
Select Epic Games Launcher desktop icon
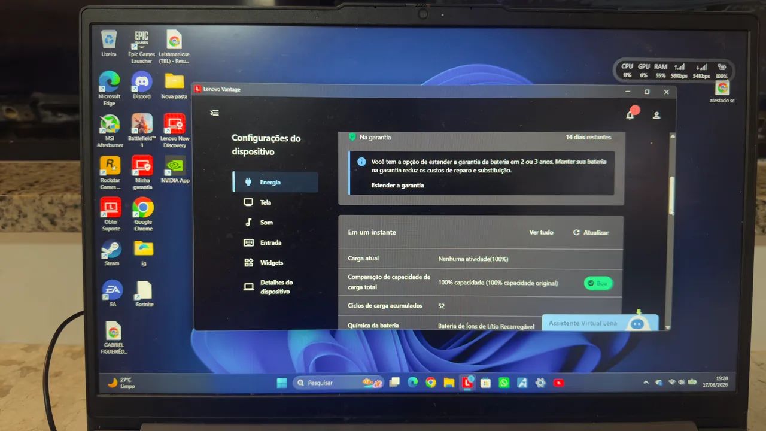click(x=141, y=47)
